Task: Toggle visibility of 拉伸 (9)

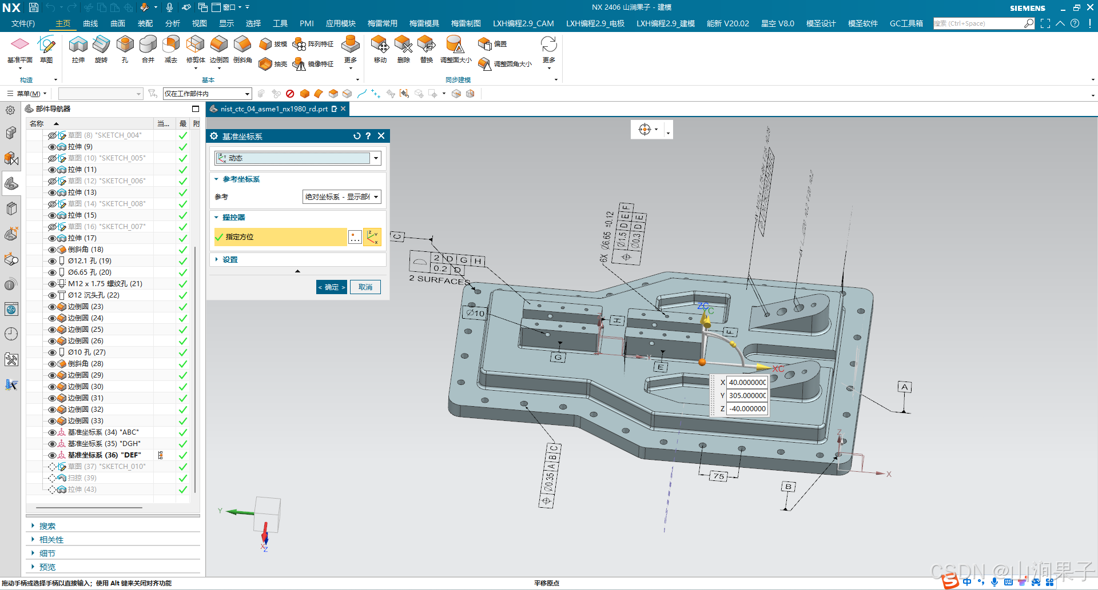Action: pyautogui.click(x=52, y=147)
